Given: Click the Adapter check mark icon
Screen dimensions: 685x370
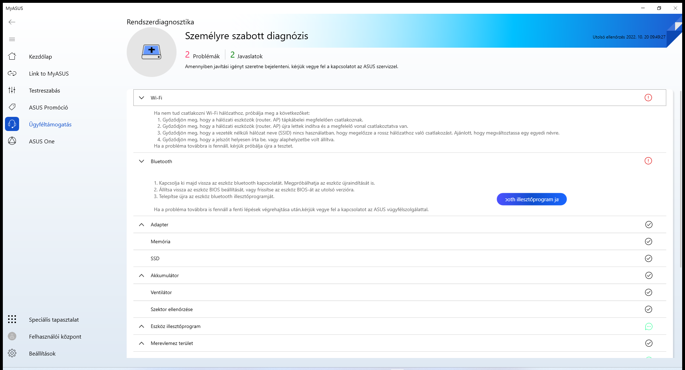Looking at the screenshot, I should click(x=649, y=225).
